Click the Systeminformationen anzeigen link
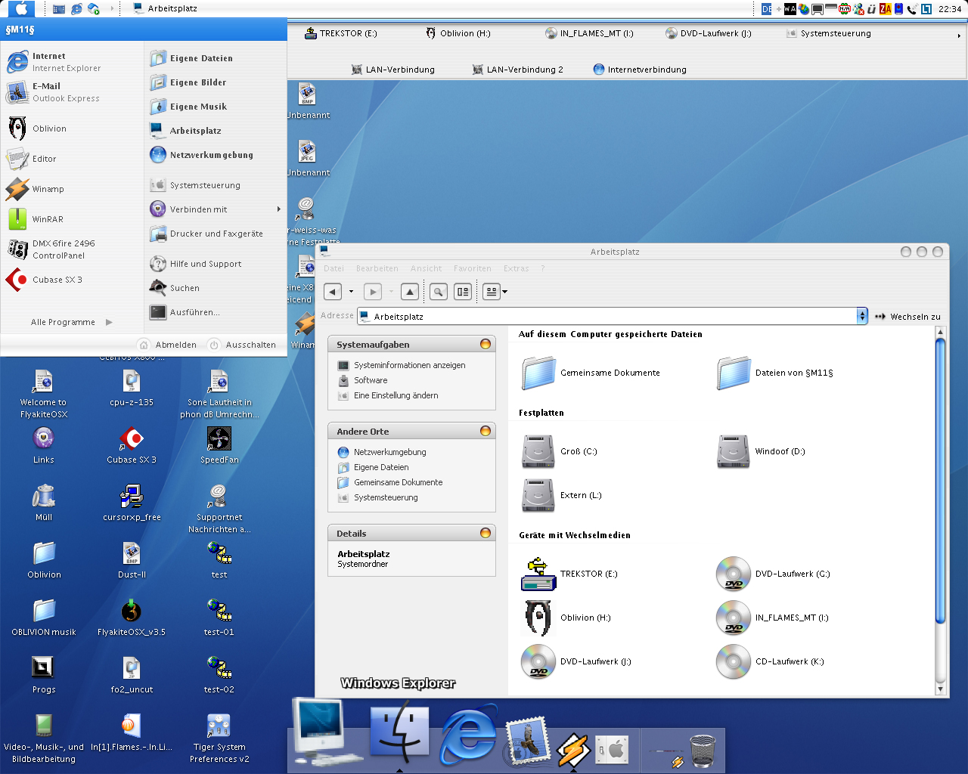Screen dimensions: 968x774 pyautogui.click(x=409, y=365)
